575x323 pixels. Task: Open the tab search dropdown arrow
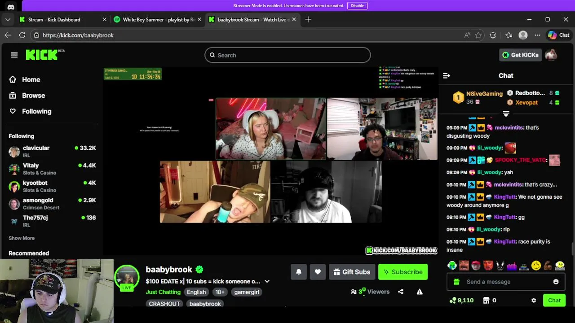point(8,19)
